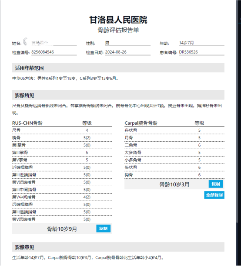Select the 第III中间指骨 row

62,190
